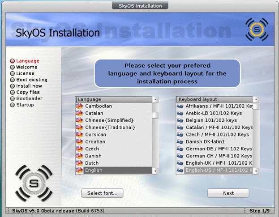Click the flag icon beside Dutch

(79, 163)
